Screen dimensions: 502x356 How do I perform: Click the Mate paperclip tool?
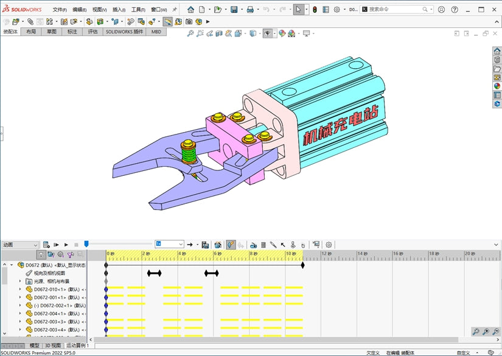pos(30,21)
